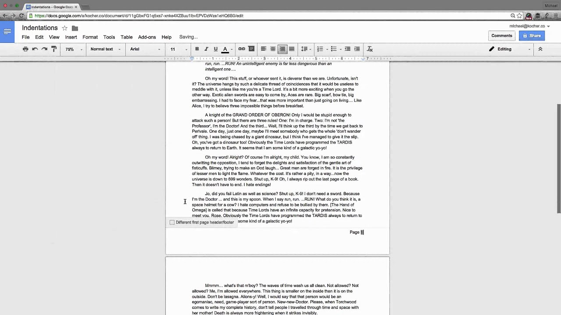Print the document via printer icon
Image resolution: width=561 pixels, height=315 pixels.
25,49
